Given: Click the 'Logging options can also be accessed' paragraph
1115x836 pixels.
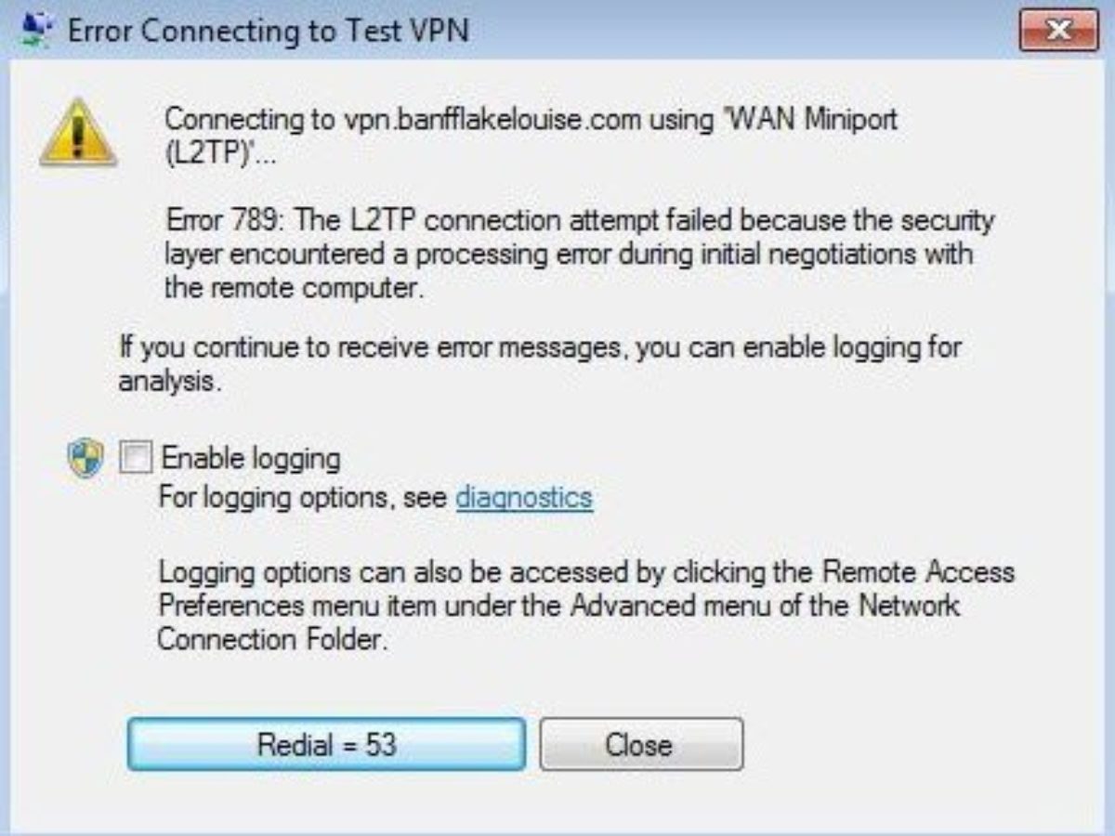Looking at the screenshot, I should [585, 571].
